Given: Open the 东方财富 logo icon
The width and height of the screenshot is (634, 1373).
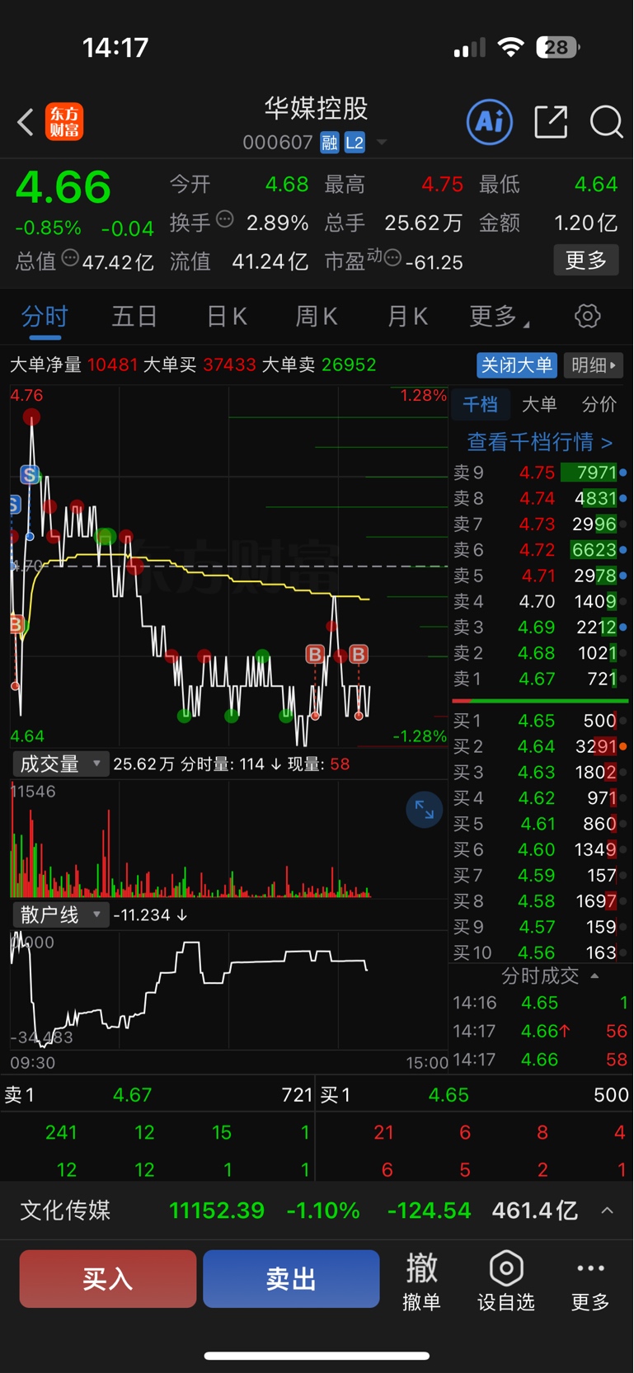Looking at the screenshot, I should (64, 122).
